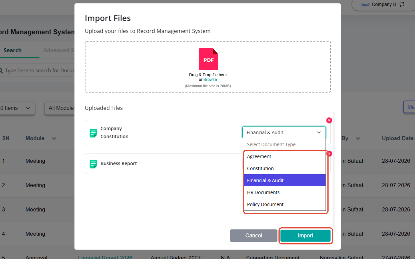Select the 'Select Document Type' placeholder option
The height and width of the screenshot is (259, 415).
click(284, 144)
